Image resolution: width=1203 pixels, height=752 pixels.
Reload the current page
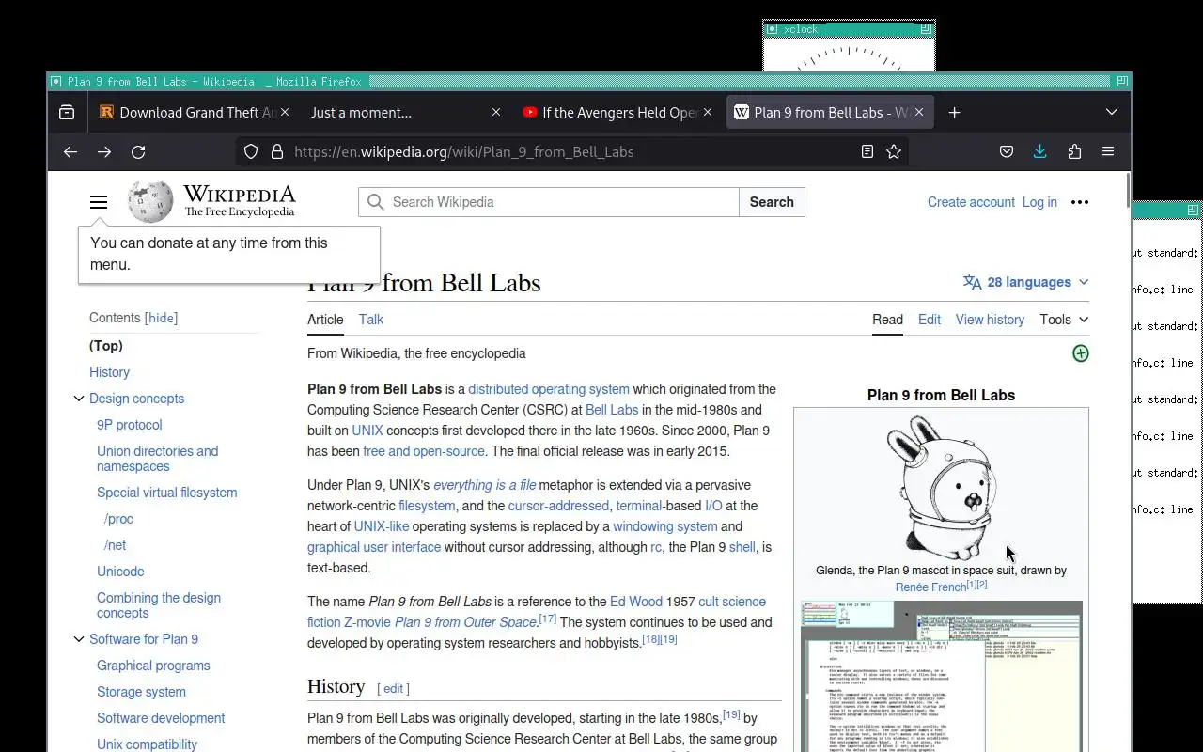pyautogui.click(x=138, y=151)
